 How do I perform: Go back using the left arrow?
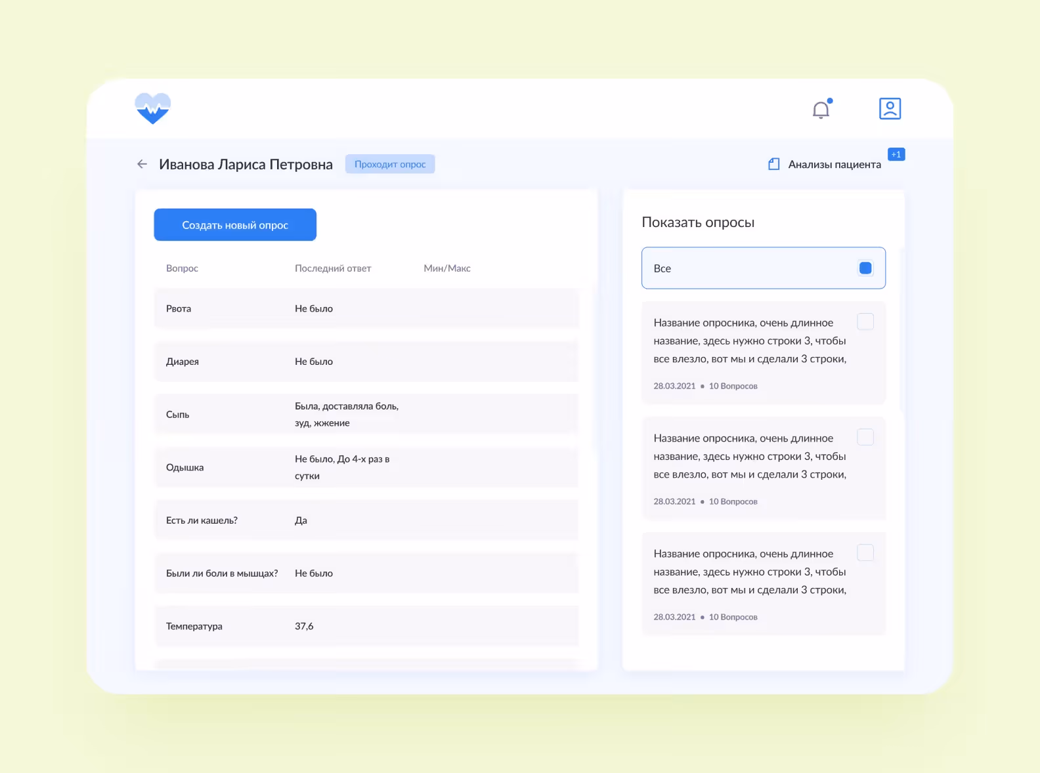point(142,164)
